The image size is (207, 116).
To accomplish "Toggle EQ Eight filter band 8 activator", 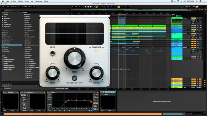I will coord(90,110).
